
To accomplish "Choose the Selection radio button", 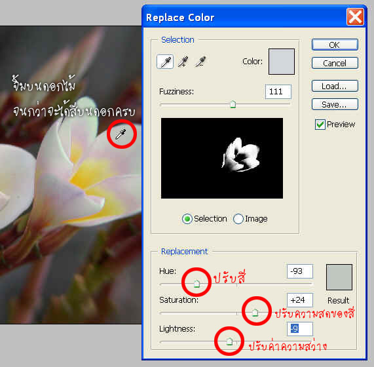I will (187, 219).
